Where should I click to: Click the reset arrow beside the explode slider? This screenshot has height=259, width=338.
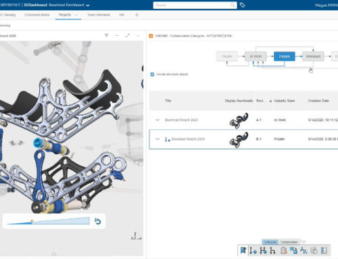97,221
